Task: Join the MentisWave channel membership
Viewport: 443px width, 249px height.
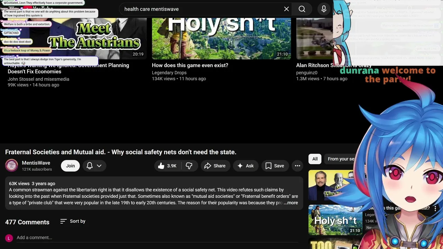Action: pos(70,166)
